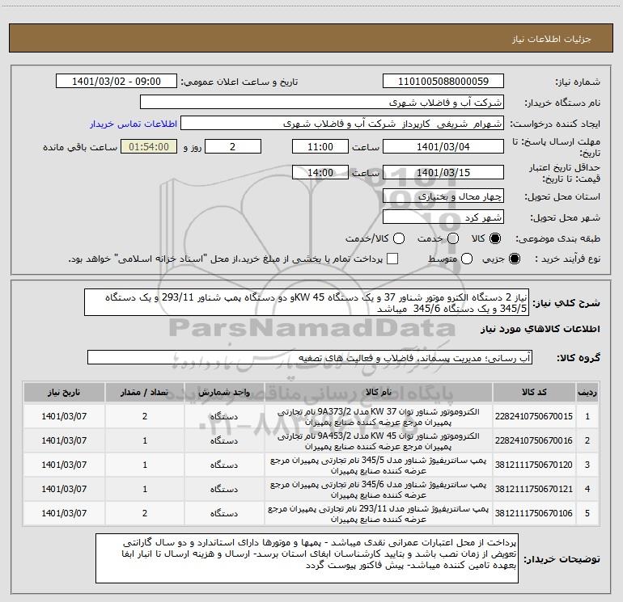Viewport: 623px width, 602px height.
Task: Select the متوسط purchase type radio
Action: click(467, 259)
